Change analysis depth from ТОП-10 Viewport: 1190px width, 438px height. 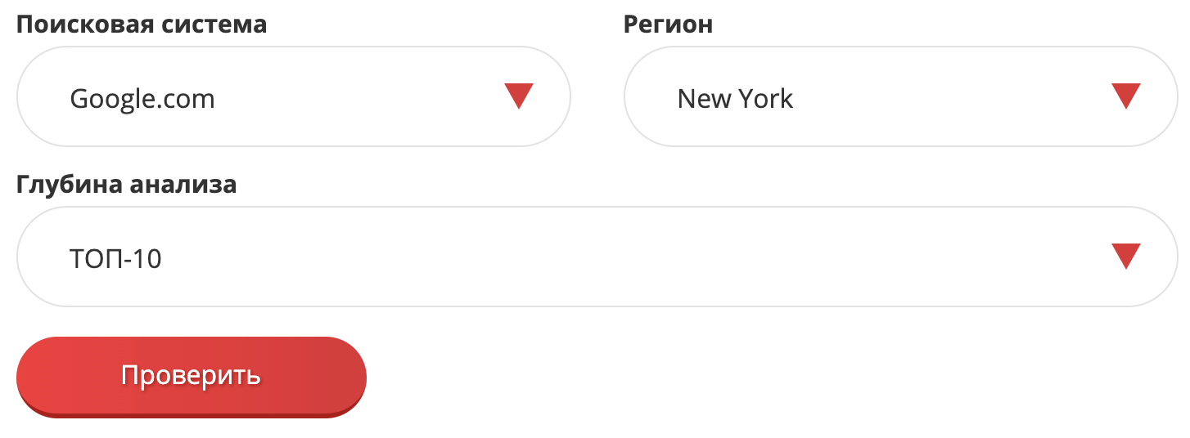point(597,257)
